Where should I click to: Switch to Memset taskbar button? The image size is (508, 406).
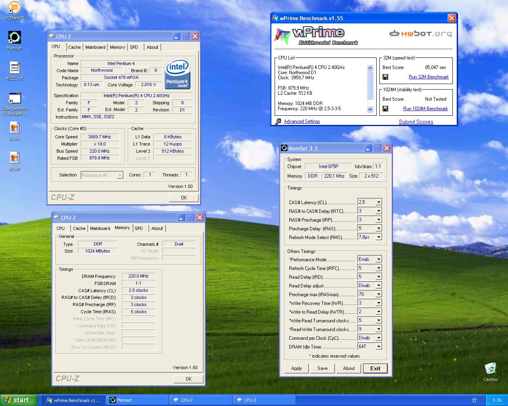[x=138, y=400]
